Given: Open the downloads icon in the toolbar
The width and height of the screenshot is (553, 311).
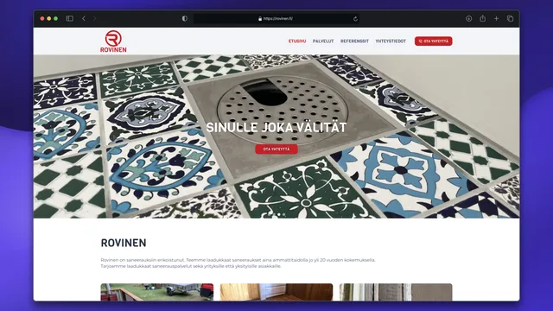Looking at the screenshot, I should [468, 18].
